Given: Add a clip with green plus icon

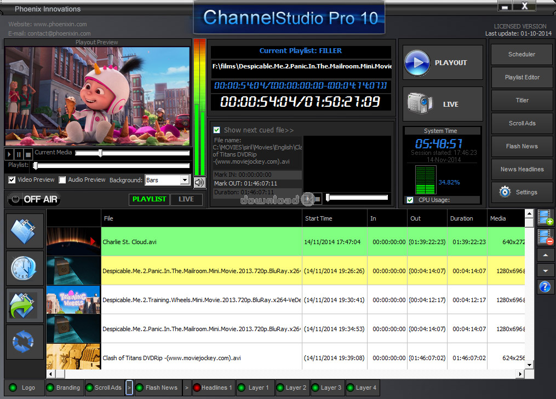Looking at the screenshot, I should (x=545, y=217).
